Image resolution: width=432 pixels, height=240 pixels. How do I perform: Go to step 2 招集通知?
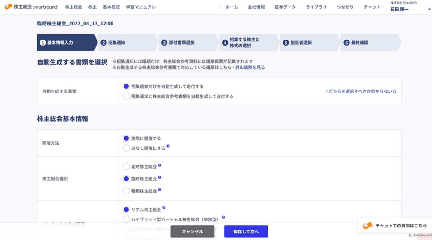[128, 43]
